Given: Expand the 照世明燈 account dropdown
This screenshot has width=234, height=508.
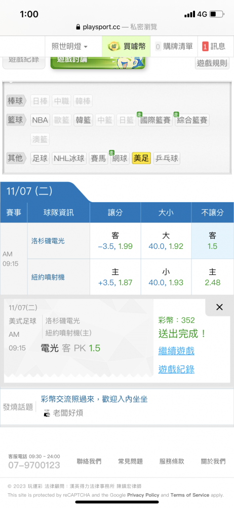Looking at the screenshot, I should 69,46.
